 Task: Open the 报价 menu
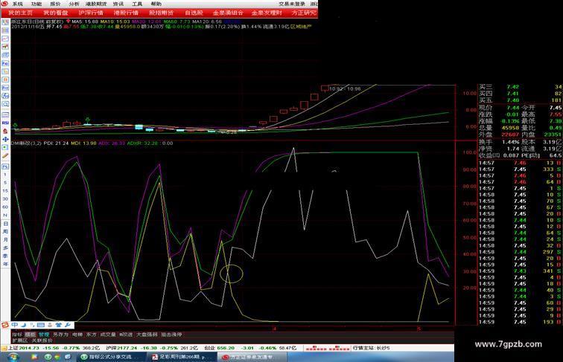pos(55,4)
